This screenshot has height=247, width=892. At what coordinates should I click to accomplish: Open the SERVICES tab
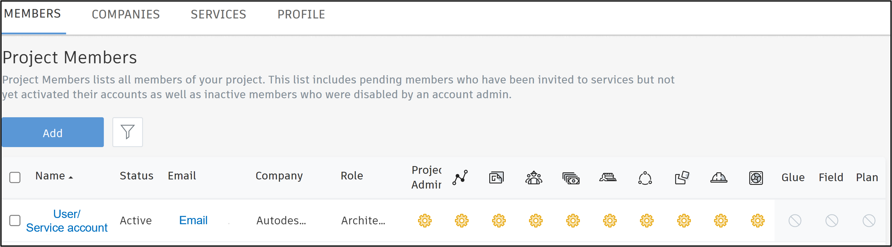point(218,14)
